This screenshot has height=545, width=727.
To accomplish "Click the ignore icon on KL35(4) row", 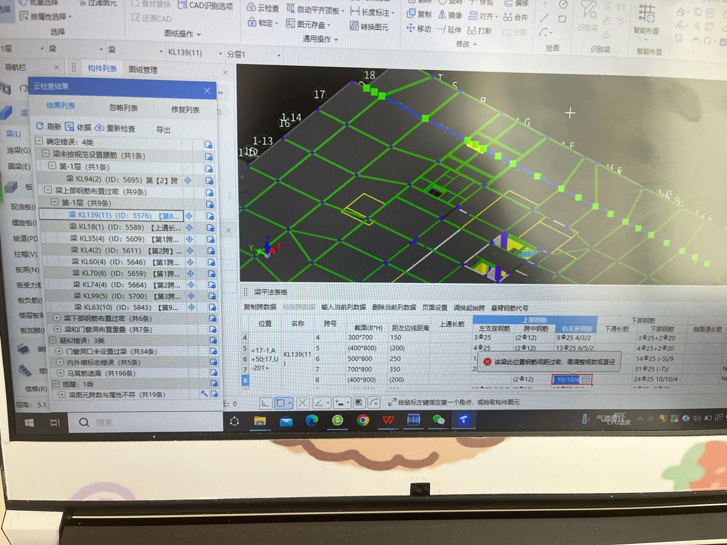I will click(x=211, y=239).
